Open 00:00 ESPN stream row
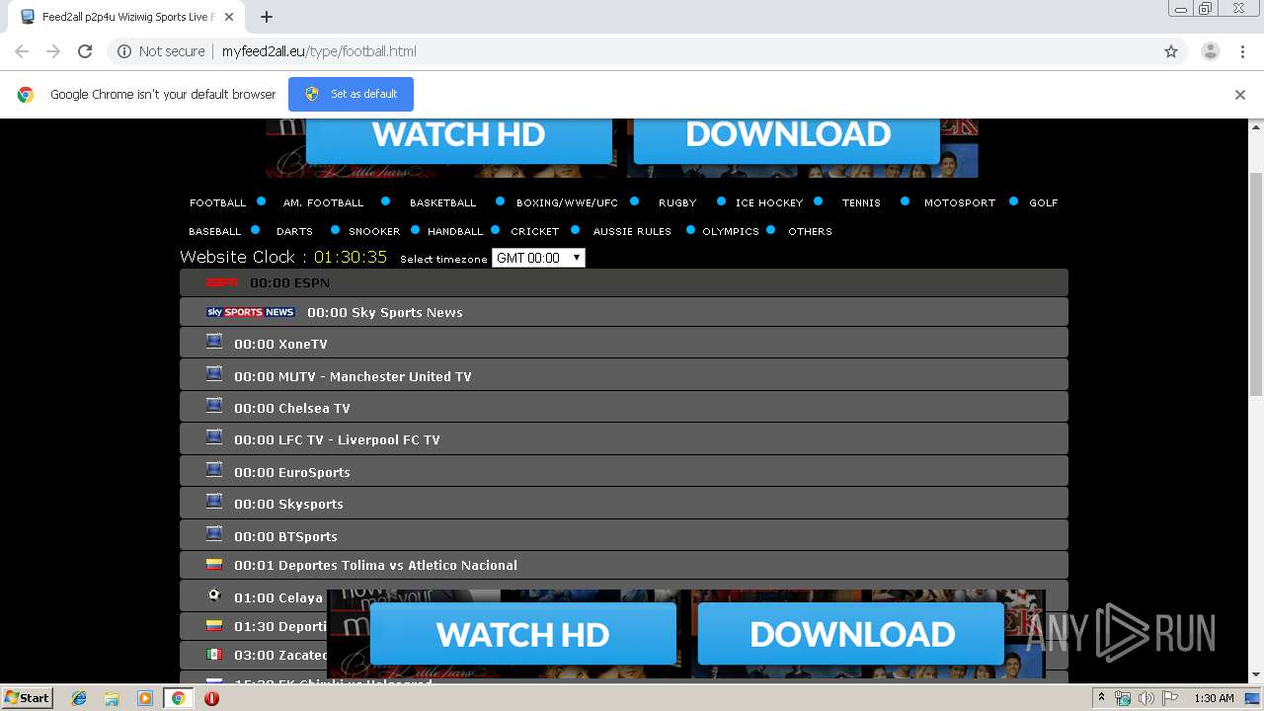Viewport: 1264px width, 711px height. (624, 282)
